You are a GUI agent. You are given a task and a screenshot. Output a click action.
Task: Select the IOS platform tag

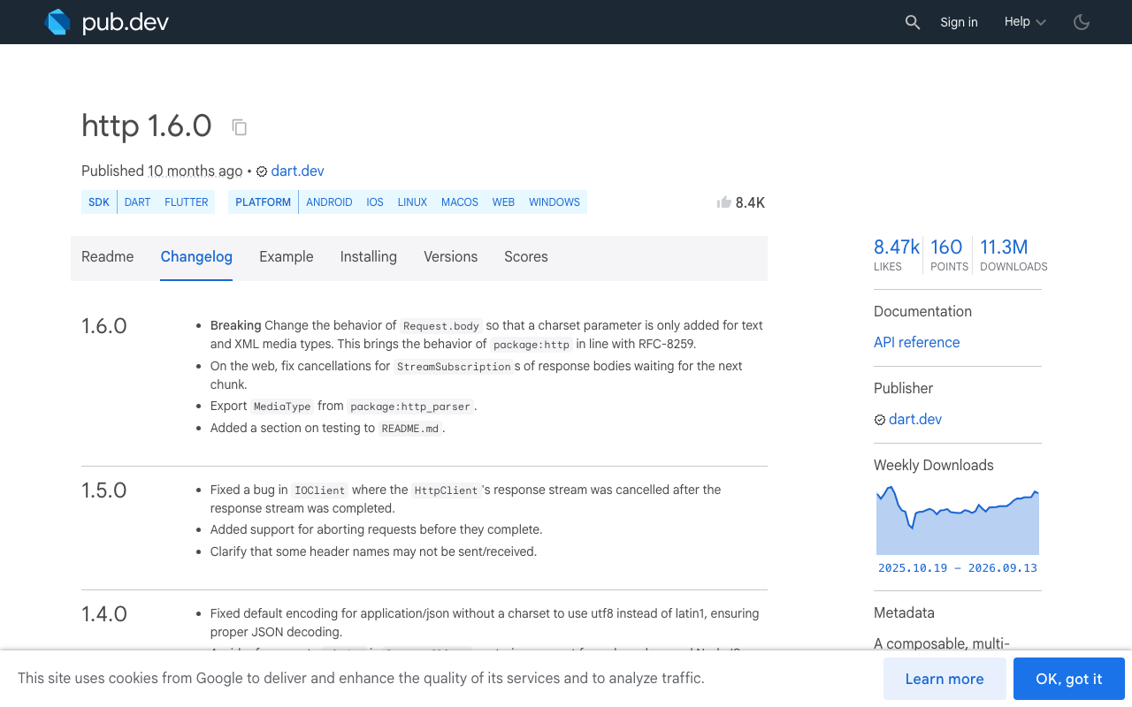tap(375, 202)
